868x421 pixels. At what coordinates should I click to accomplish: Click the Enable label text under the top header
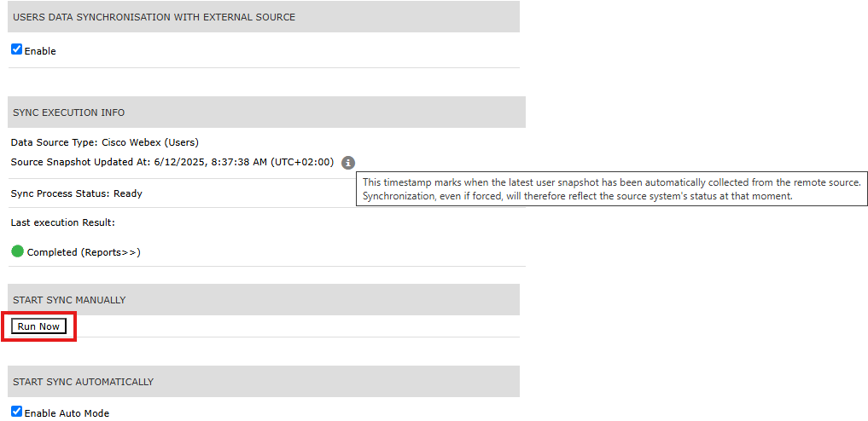tap(40, 51)
